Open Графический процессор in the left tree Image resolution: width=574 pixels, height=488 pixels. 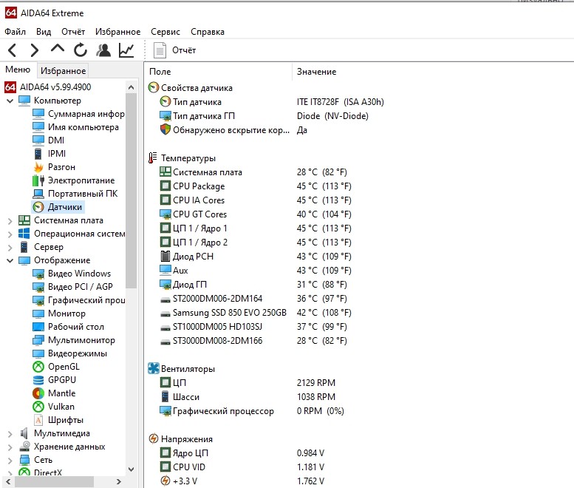pos(79,300)
